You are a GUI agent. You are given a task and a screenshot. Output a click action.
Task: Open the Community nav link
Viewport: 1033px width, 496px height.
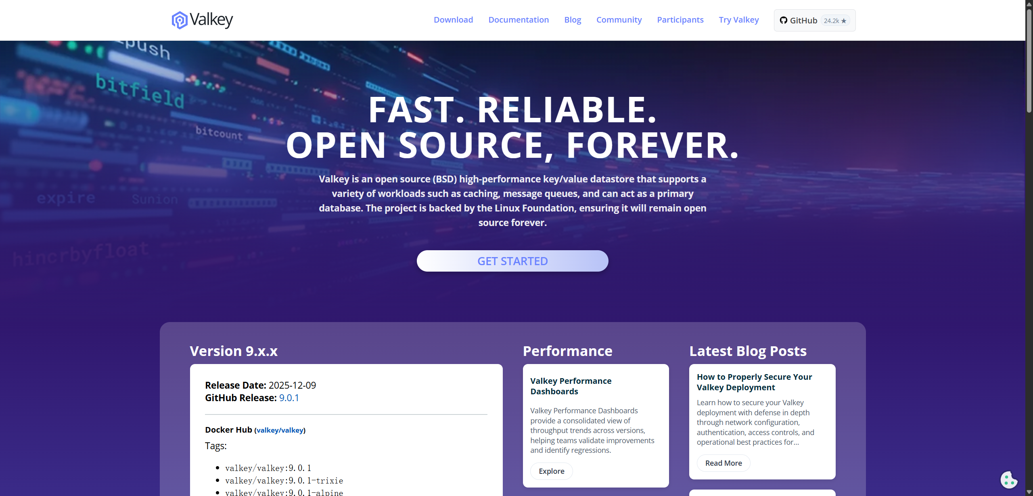619,20
